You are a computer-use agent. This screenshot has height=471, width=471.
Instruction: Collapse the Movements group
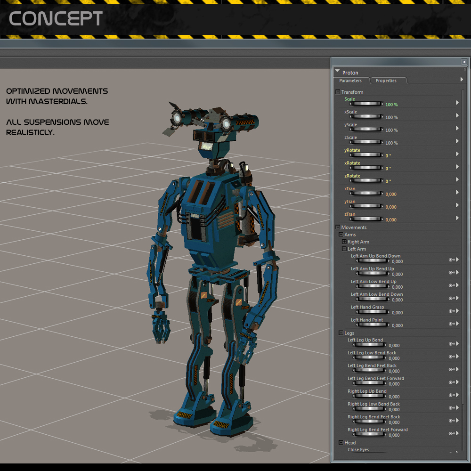pyautogui.click(x=338, y=227)
